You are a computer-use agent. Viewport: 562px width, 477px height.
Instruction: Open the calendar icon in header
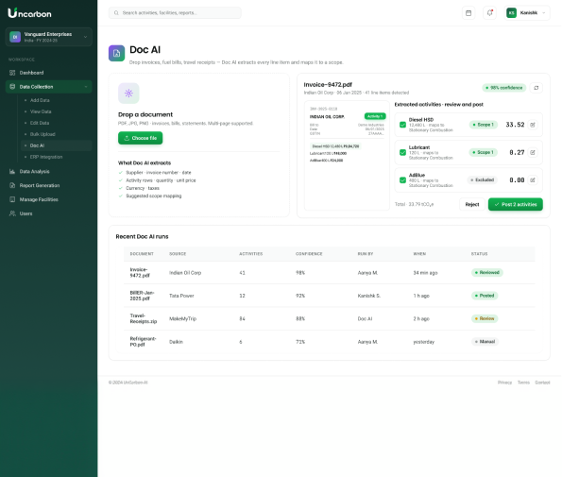click(468, 13)
